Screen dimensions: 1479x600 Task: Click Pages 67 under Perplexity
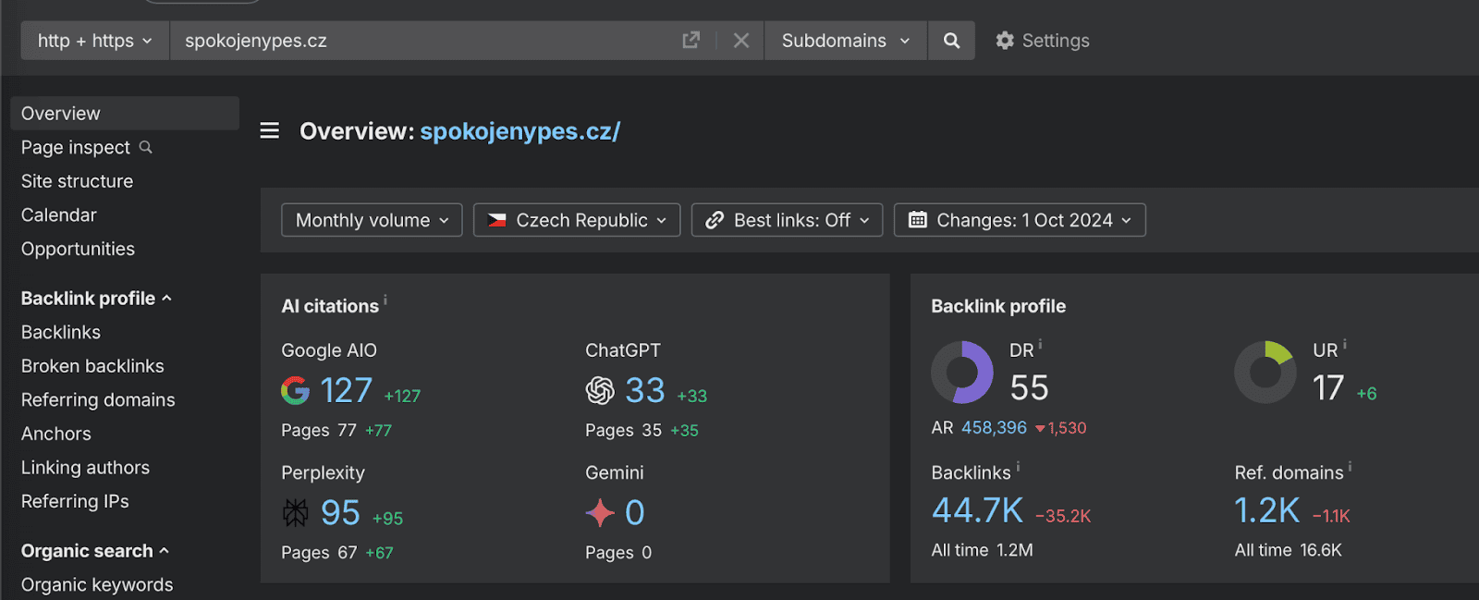319,553
